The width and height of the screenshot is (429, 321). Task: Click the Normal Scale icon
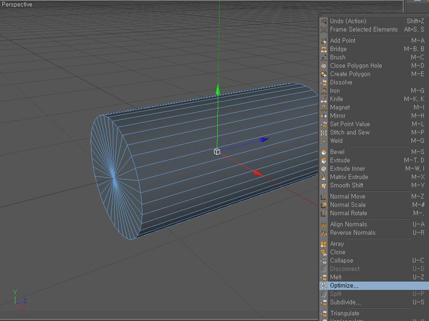click(x=324, y=205)
